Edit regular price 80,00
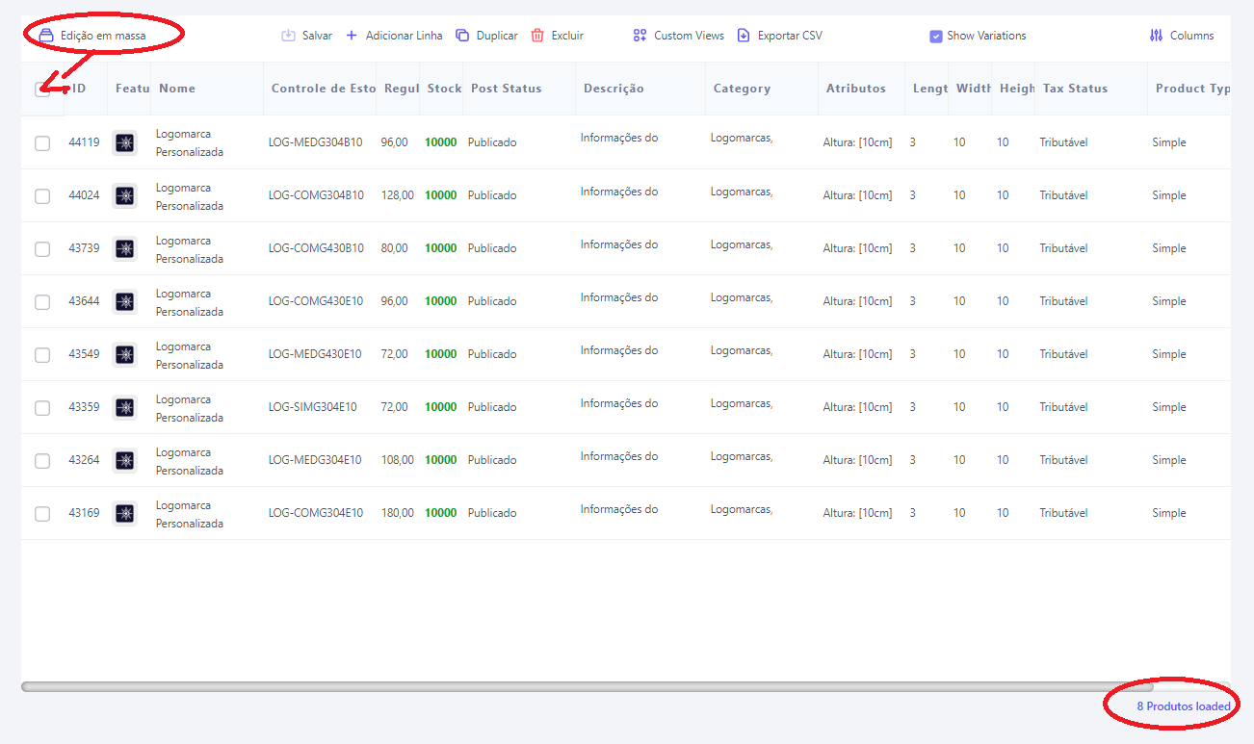This screenshot has width=1254, height=744. 394,248
